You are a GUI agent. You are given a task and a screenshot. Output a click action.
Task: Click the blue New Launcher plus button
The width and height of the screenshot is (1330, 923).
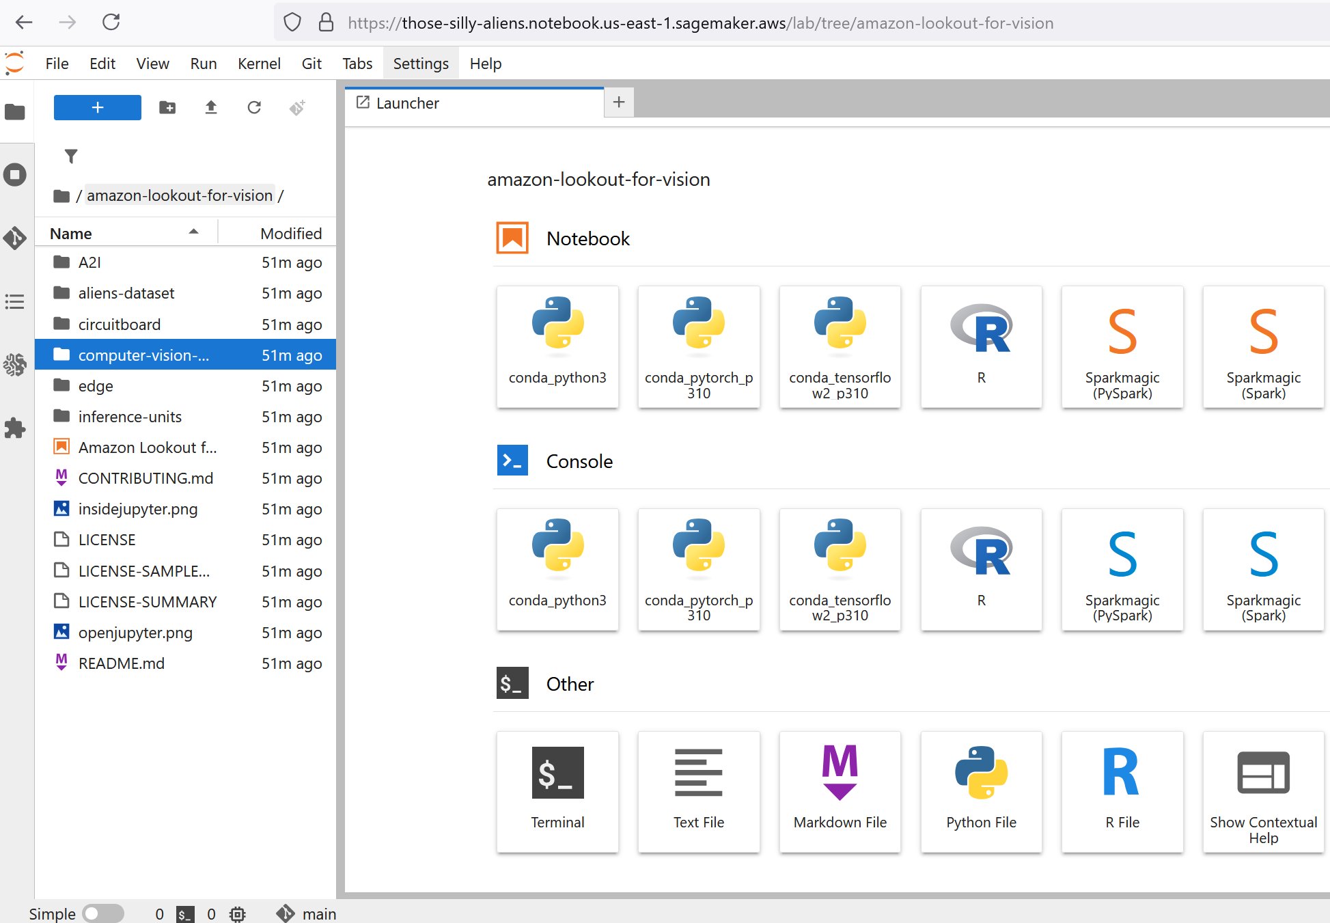(x=98, y=108)
